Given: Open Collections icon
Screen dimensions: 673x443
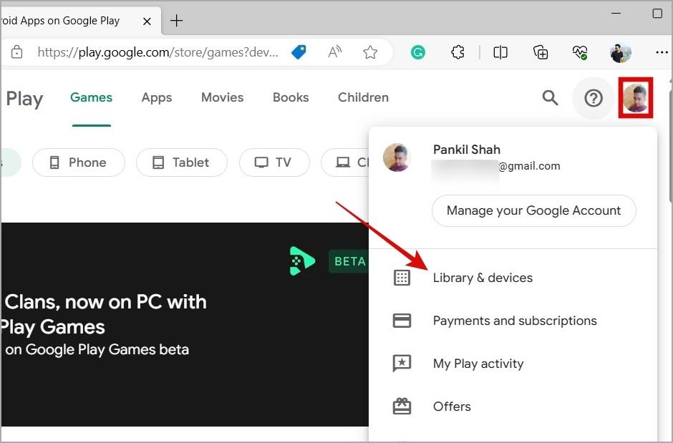Looking at the screenshot, I should click(541, 52).
